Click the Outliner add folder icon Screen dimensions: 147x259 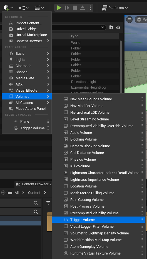pyautogui.click(x=111, y=27)
